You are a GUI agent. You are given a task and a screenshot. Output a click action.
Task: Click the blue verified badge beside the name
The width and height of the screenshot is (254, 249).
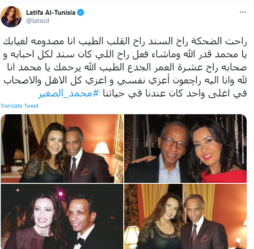coord(80,13)
